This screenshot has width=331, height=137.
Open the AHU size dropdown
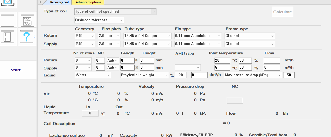pos(188,68)
